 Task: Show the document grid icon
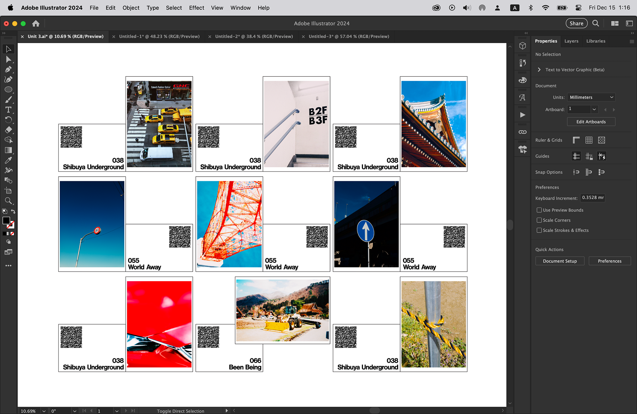pos(589,140)
